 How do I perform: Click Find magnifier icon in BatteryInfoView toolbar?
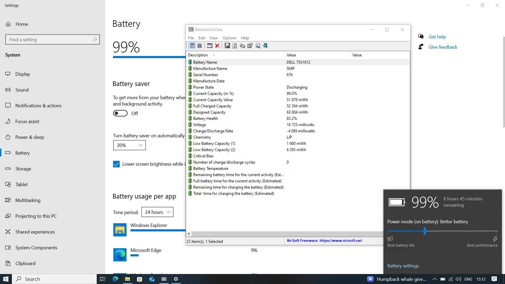(257, 46)
